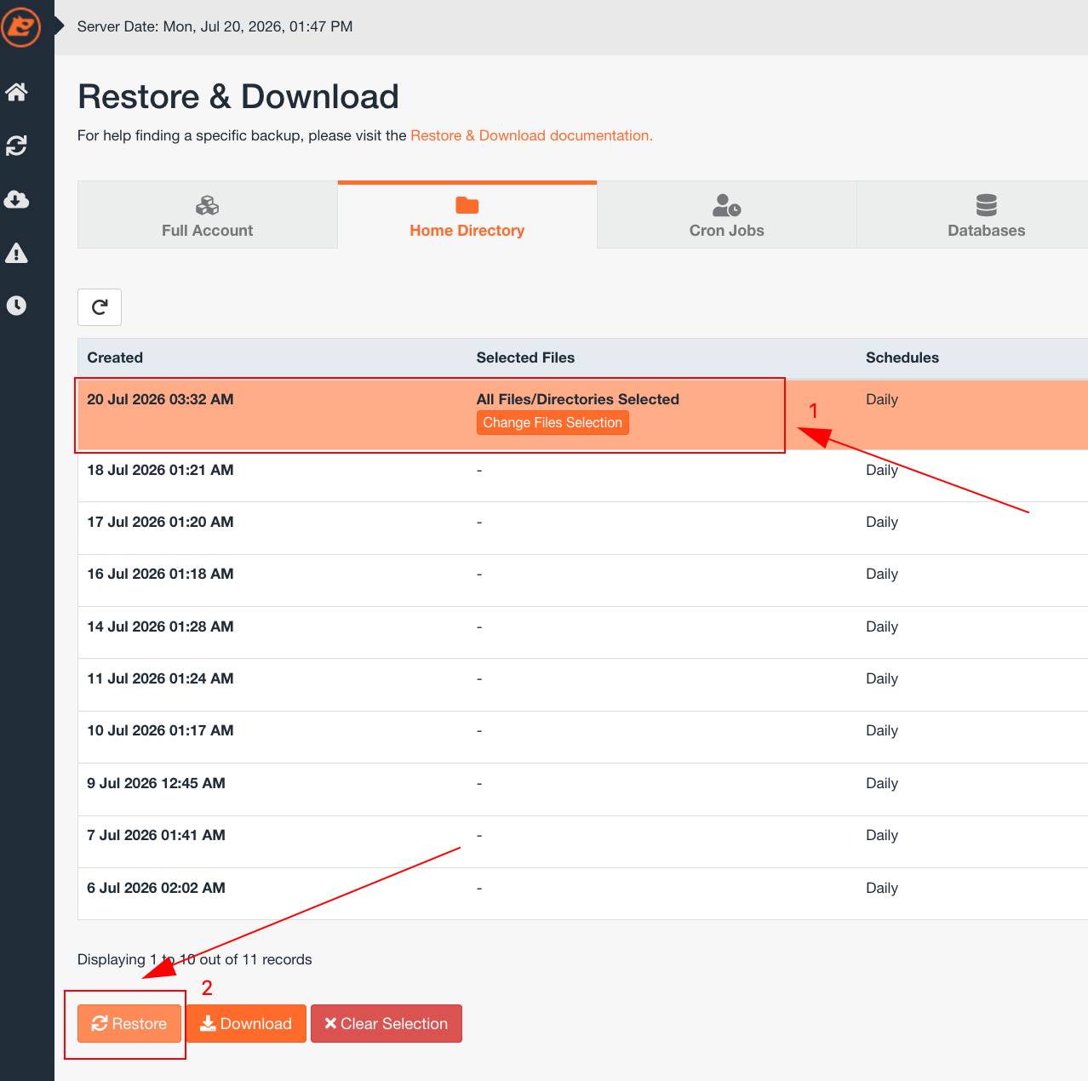Open the Restore & Download sidebar icon
Viewport: 1088px width, 1081px height.
point(17,146)
